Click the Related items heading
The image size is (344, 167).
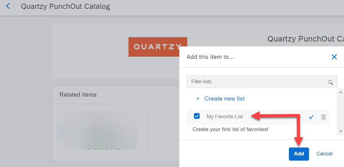(78, 95)
